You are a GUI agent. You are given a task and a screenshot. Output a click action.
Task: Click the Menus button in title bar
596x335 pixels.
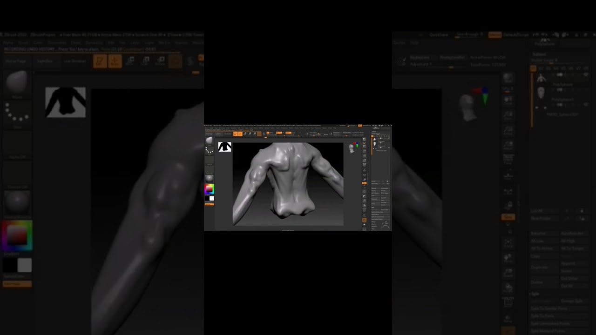[360, 126]
